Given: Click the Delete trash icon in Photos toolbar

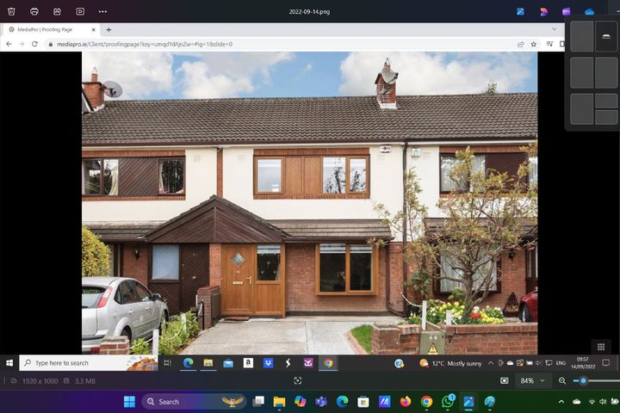Looking at the screenshot, I should tap(11, 11).
